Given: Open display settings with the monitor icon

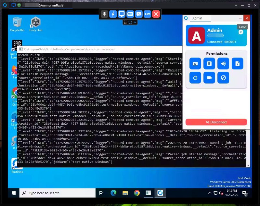Looking at the screenshot, I should (x=122, y=14).
